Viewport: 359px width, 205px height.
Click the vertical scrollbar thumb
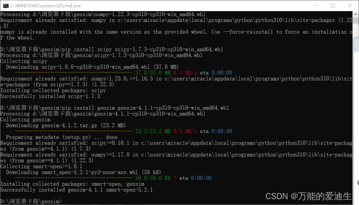click(x=355, y=21)
